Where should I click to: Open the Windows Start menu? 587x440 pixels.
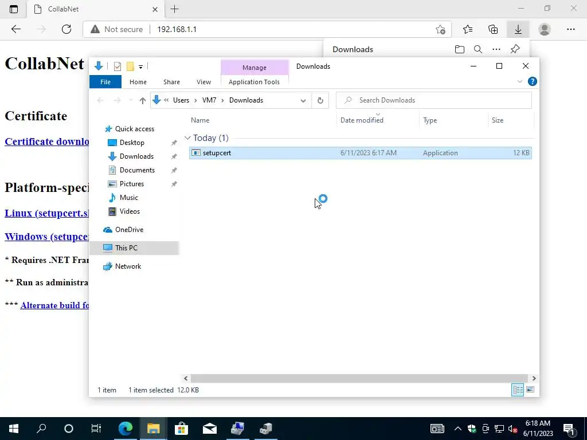point(14,429)
